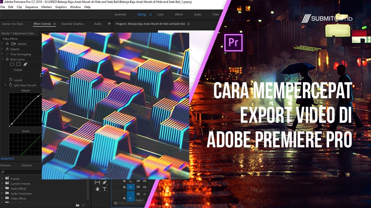
Task: Expand the Split View Percent property
Action: [6, 85]
